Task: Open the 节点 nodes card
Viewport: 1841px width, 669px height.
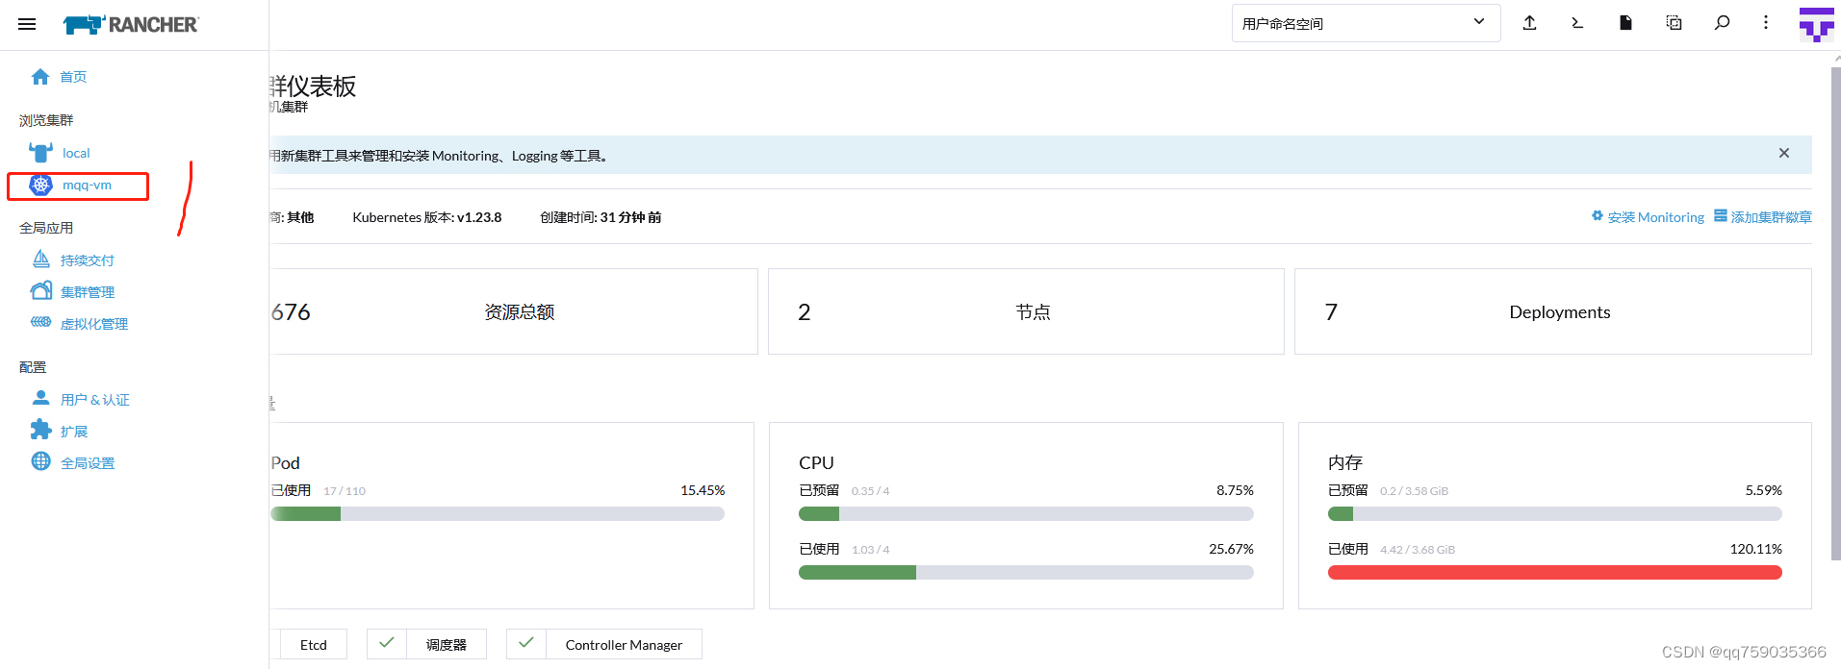Action: coord(1026,311)
